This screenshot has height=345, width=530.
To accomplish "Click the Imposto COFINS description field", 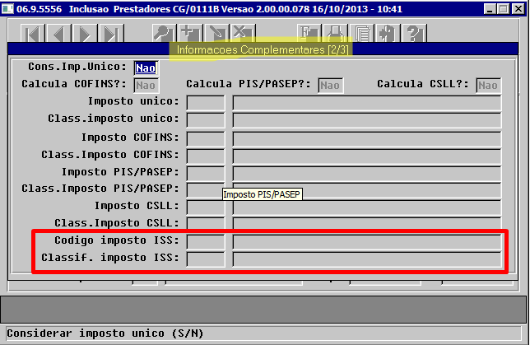I will (x=367, y=138).
